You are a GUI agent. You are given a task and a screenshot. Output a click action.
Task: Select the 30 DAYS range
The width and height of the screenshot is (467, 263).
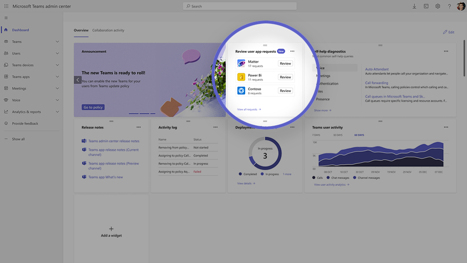click(x=338, y=135)
